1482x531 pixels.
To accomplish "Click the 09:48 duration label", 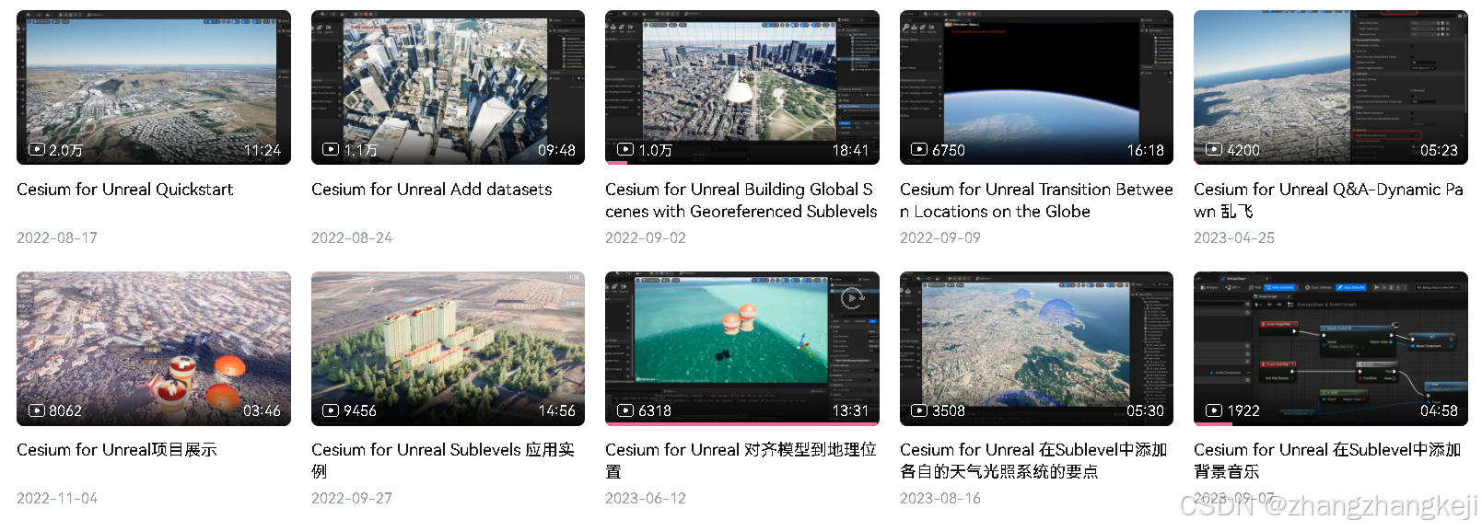I will 556,150.
